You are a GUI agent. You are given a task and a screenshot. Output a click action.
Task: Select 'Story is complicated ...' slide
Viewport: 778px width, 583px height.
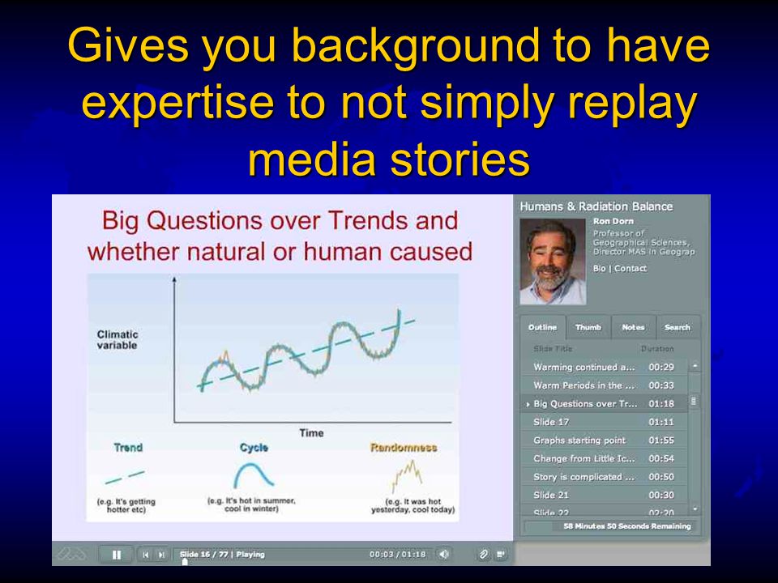pos(604,477)
